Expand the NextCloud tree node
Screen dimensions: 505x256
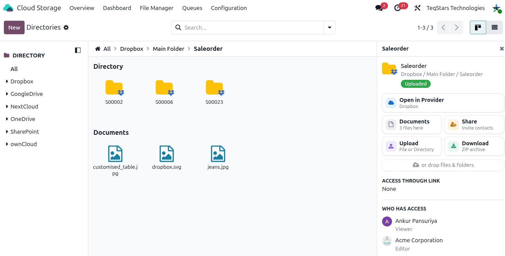tap(7, 107)
